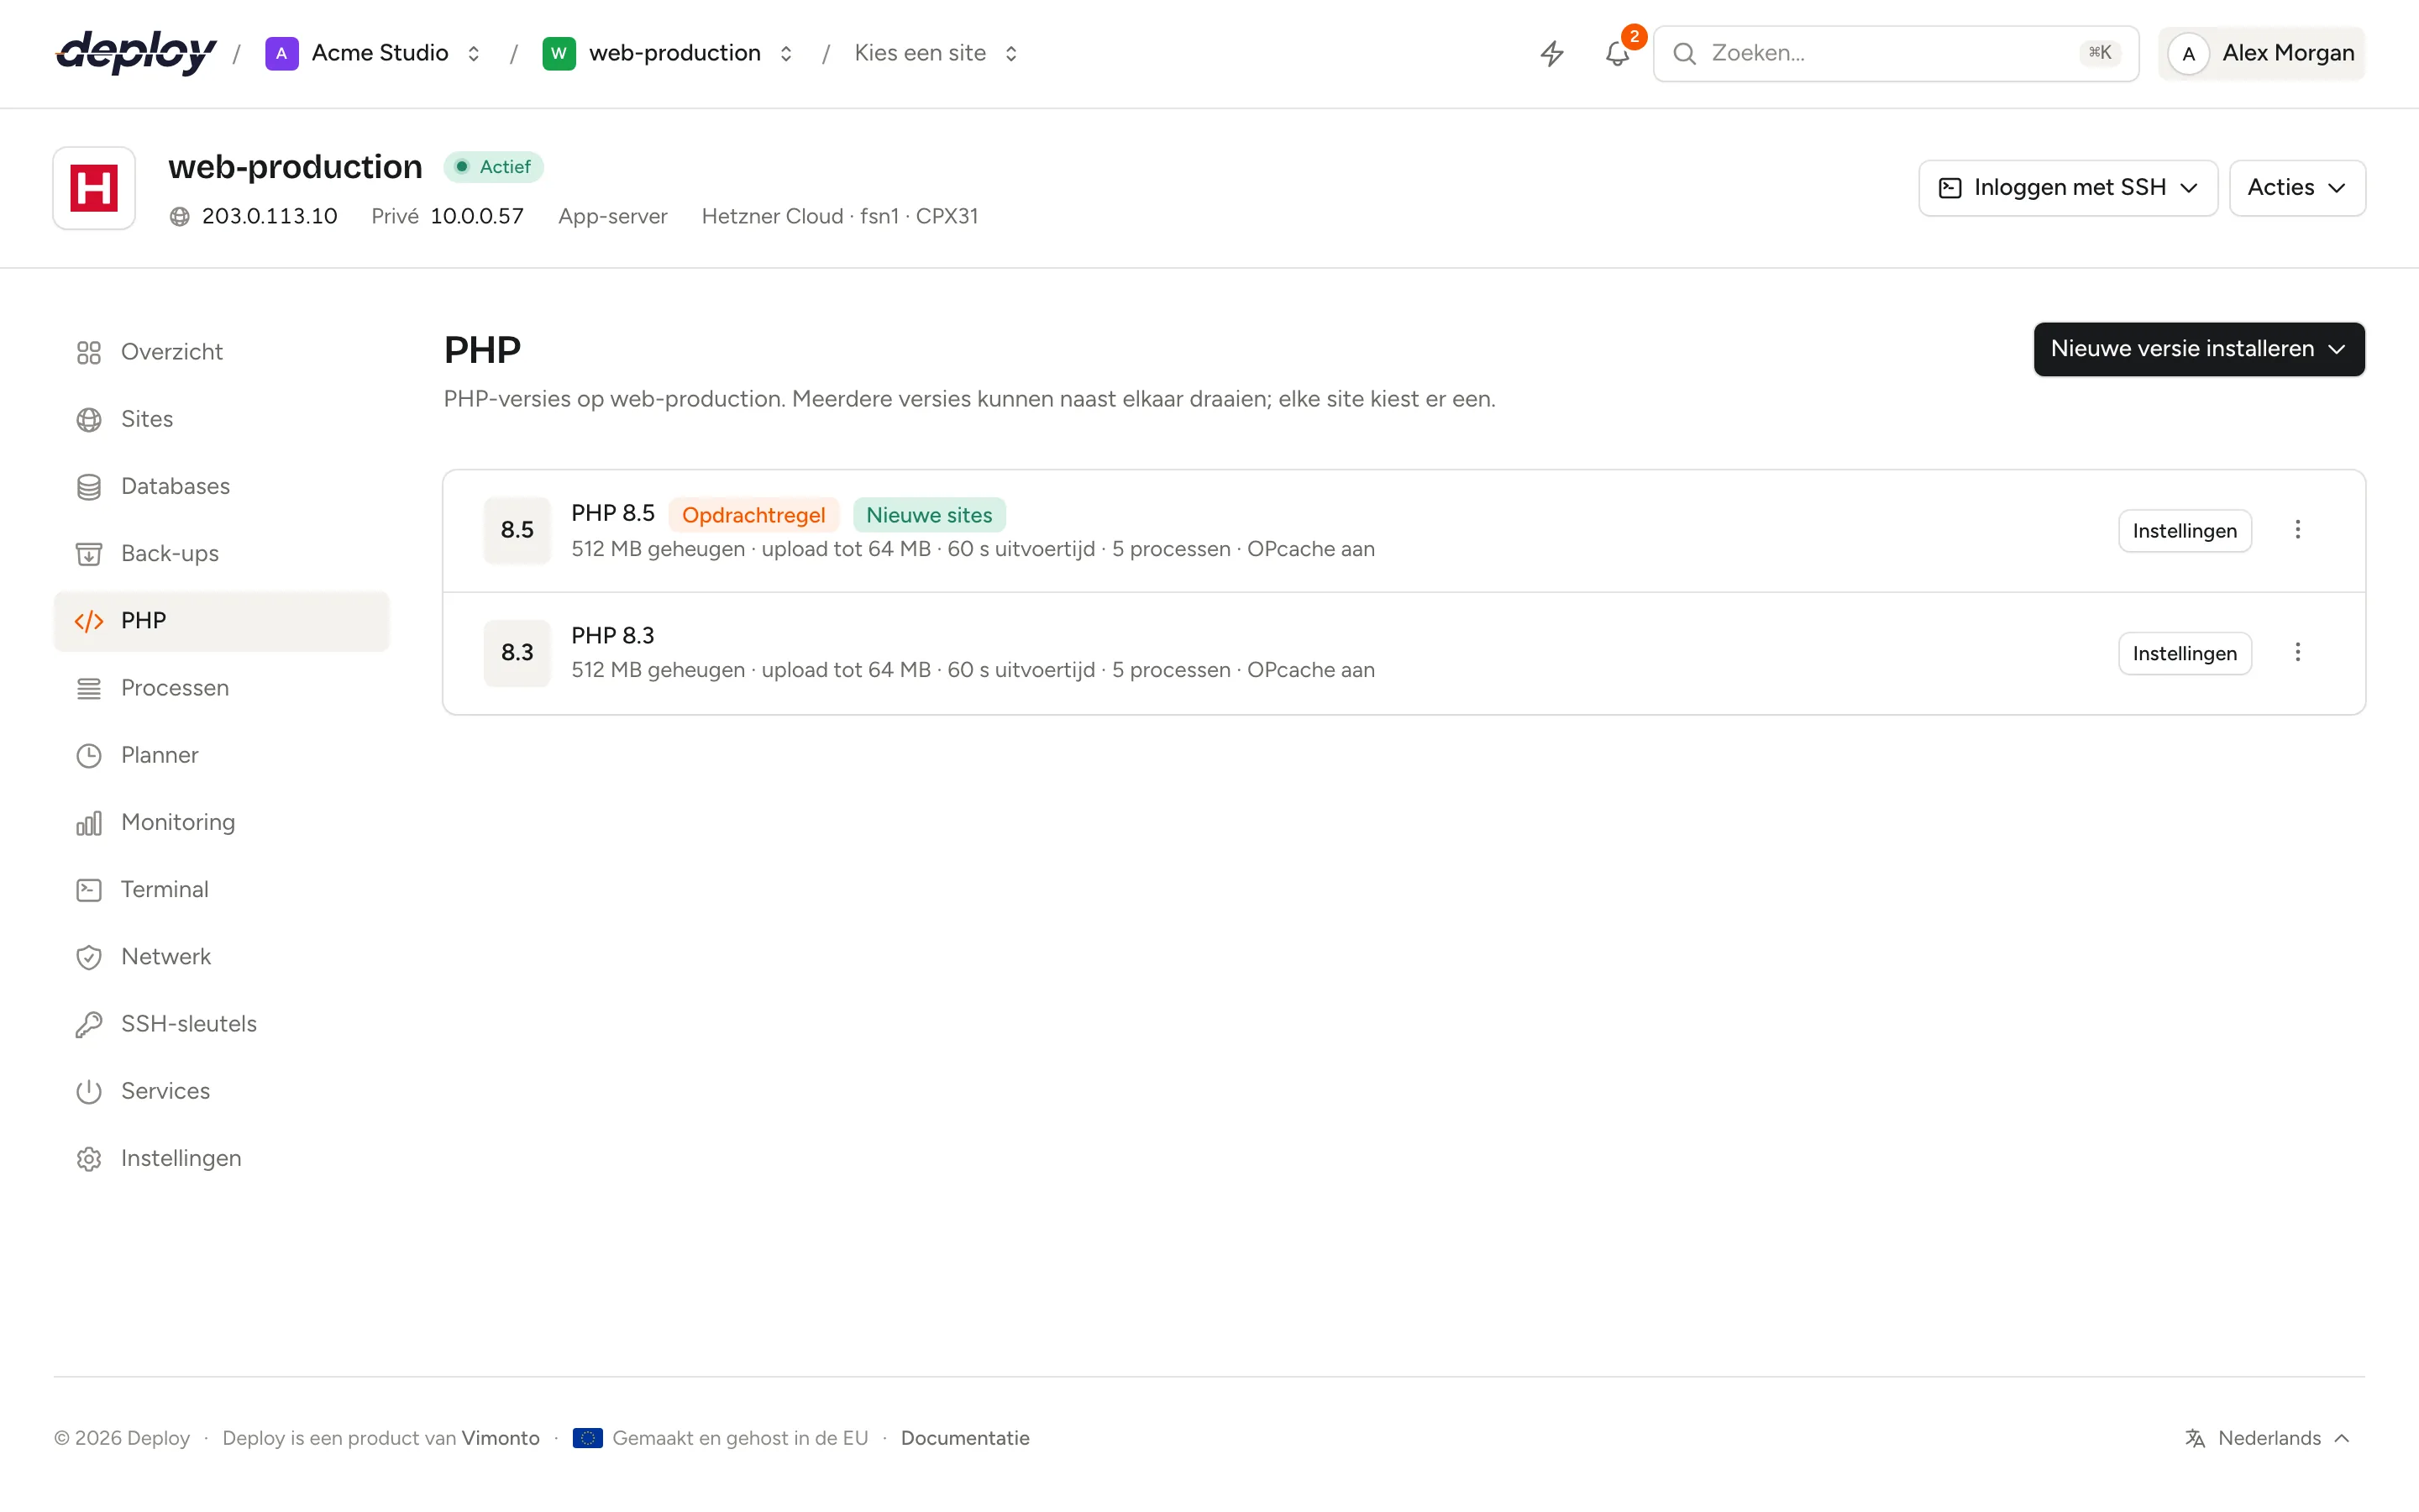Open the Documentatie link
Image resolution: width=2419 pixels, height=1512 pixels.
click(964, 1438)
